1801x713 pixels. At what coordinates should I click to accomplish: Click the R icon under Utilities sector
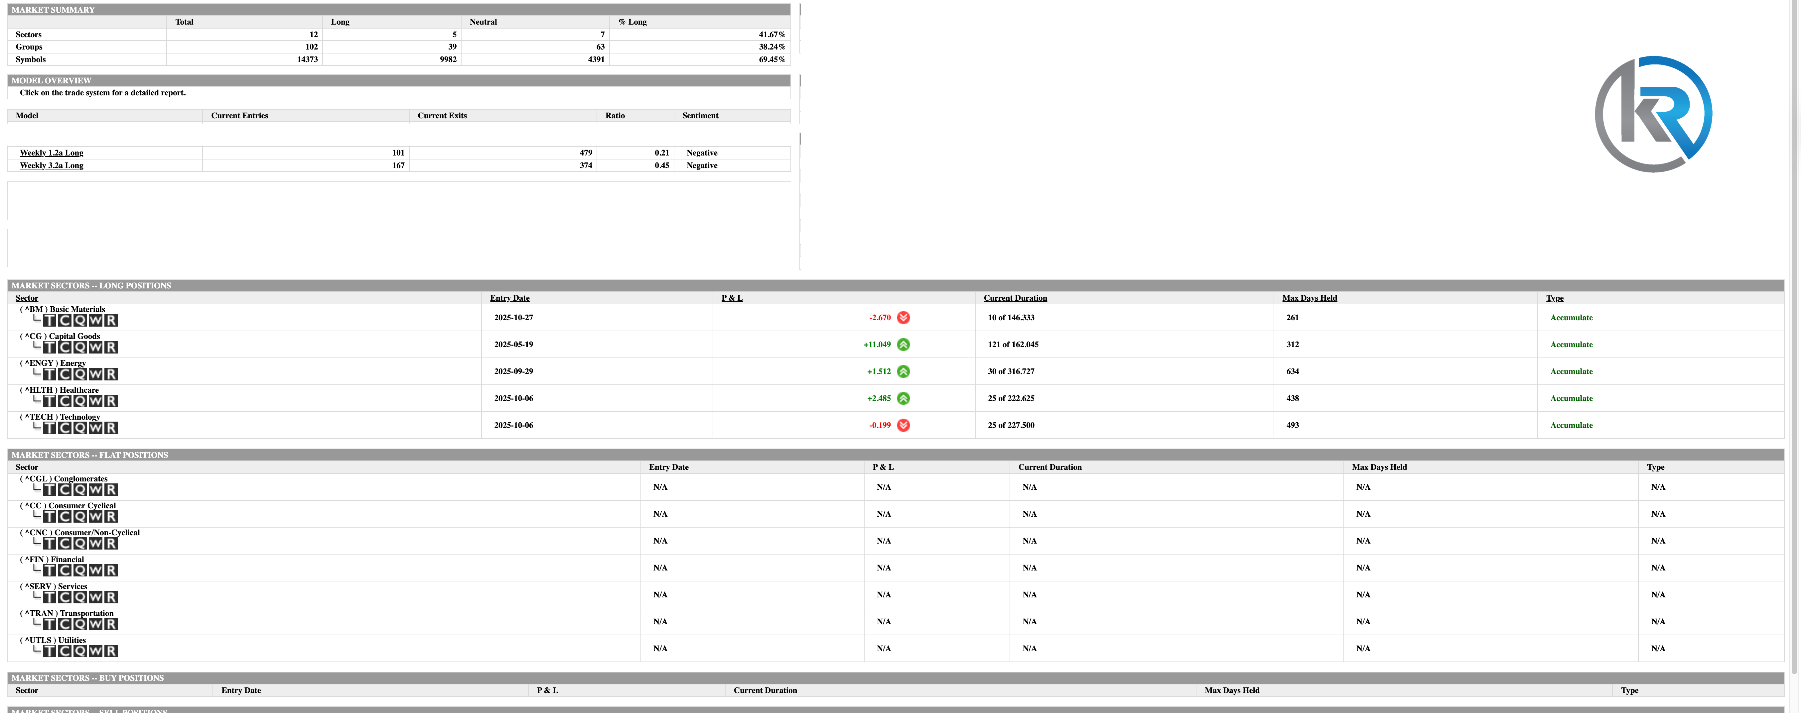tap(111, 652)
